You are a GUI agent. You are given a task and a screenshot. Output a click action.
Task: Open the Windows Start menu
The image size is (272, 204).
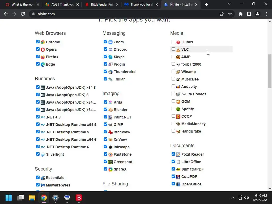(x=9, y=198)
